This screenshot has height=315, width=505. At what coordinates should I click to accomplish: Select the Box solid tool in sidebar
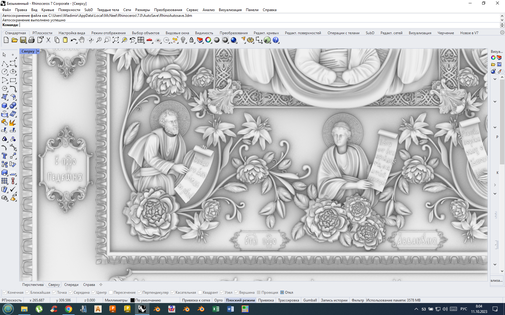[5, 106]
